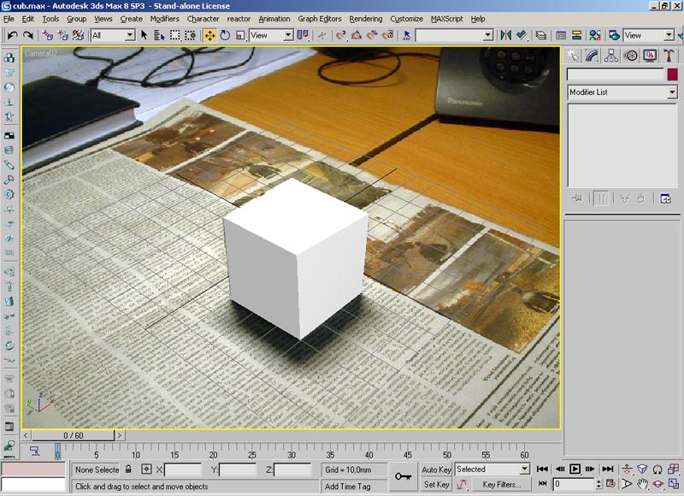Open the Rendering menu

(366, 19)
